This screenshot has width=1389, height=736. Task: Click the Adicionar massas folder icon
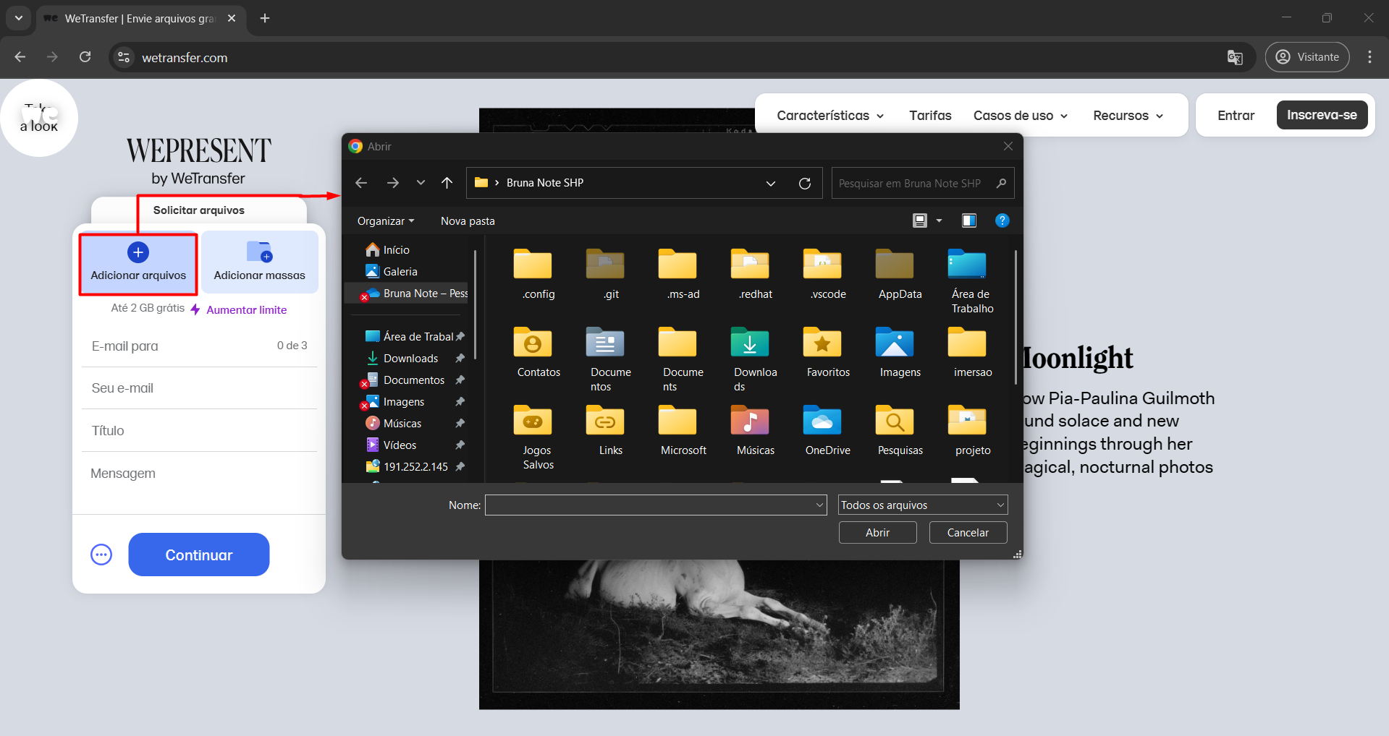point(259,252)
